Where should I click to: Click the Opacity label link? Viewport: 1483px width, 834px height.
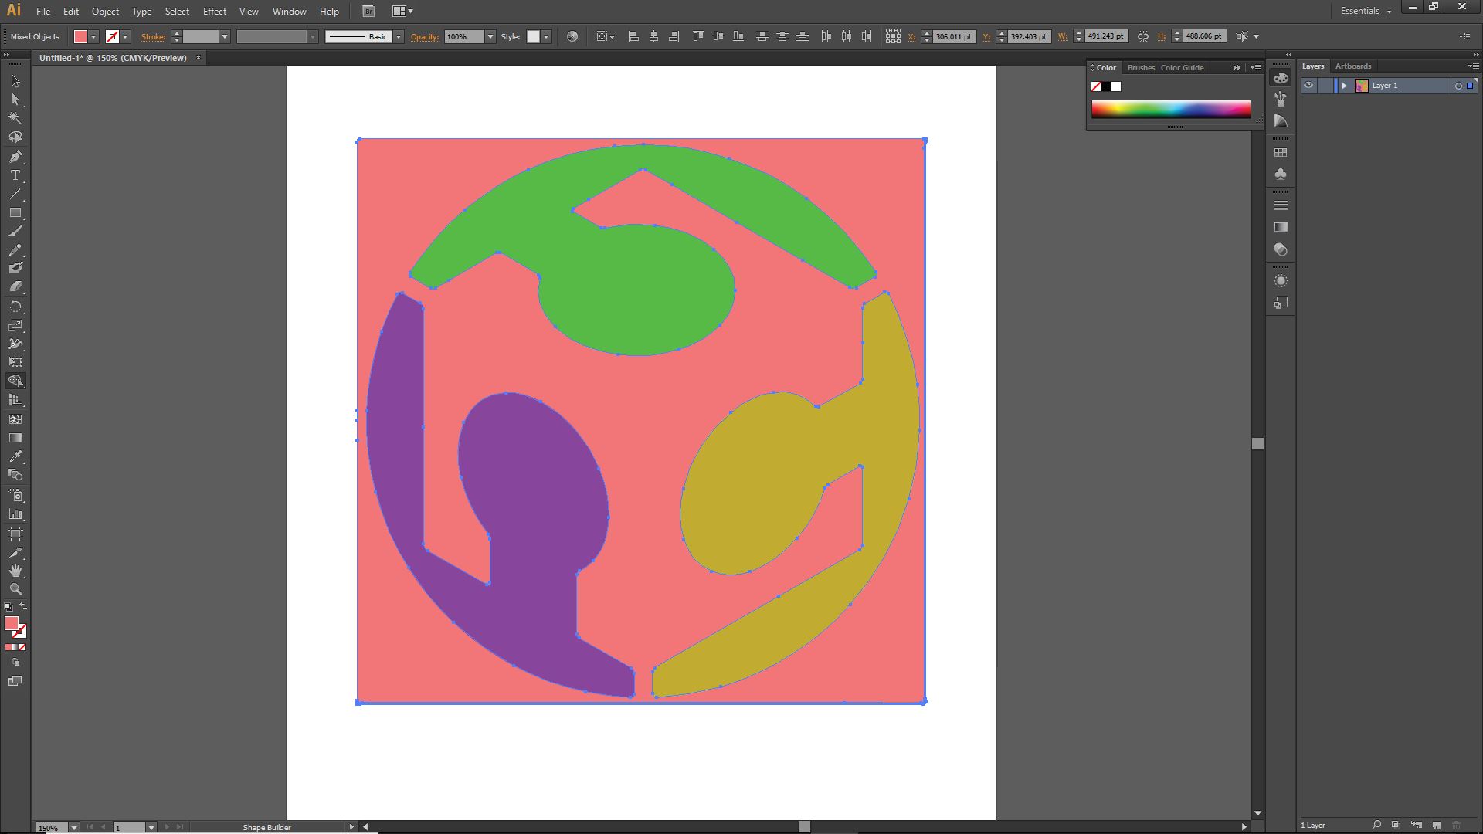(x=424, y=36)
